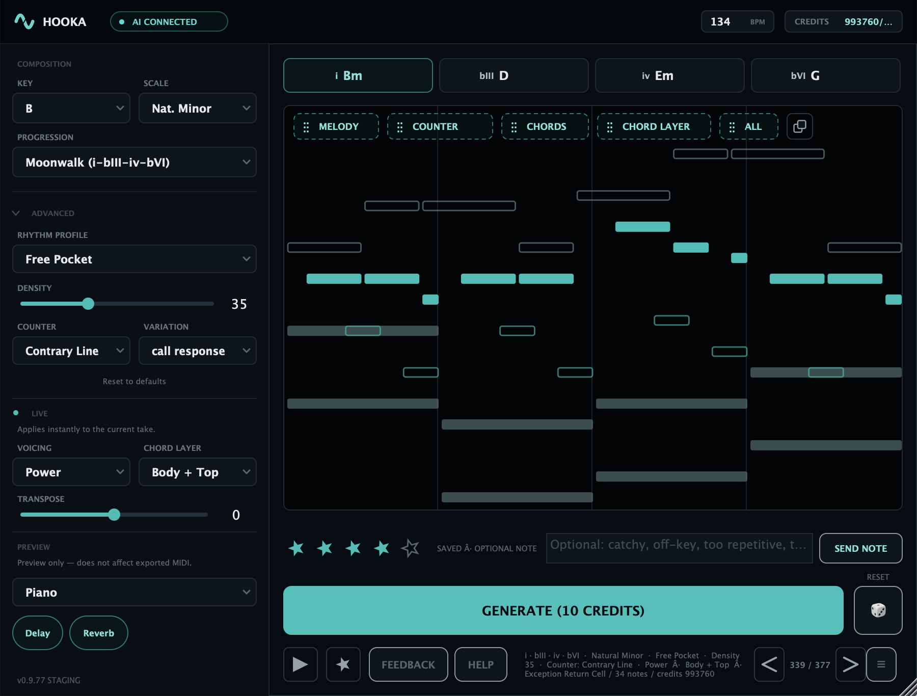Open the HELP button
Viewport: 917px width, 696px height.
(481, 664)
